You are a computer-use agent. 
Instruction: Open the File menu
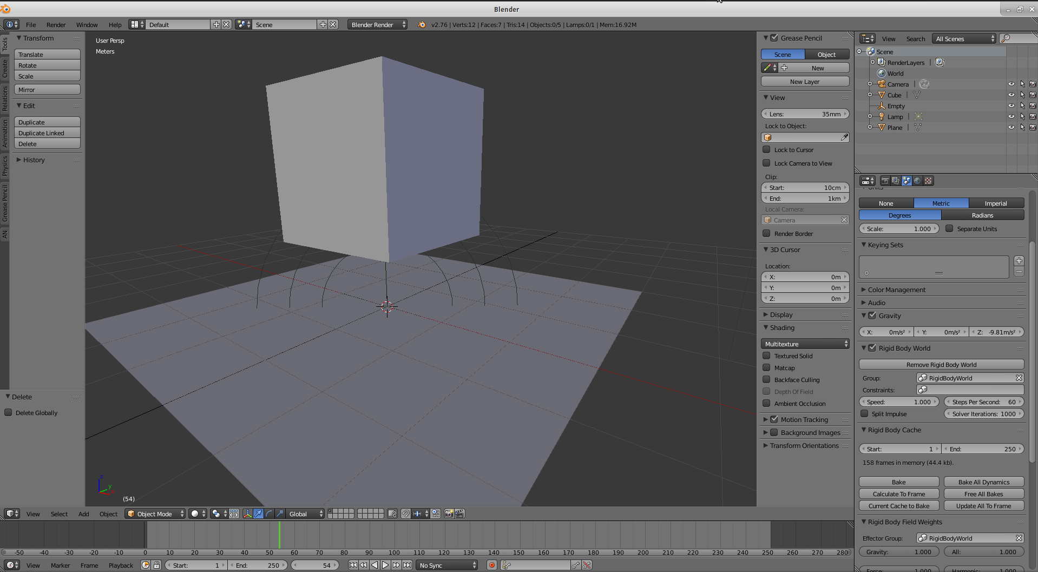(x=31, y=24)
